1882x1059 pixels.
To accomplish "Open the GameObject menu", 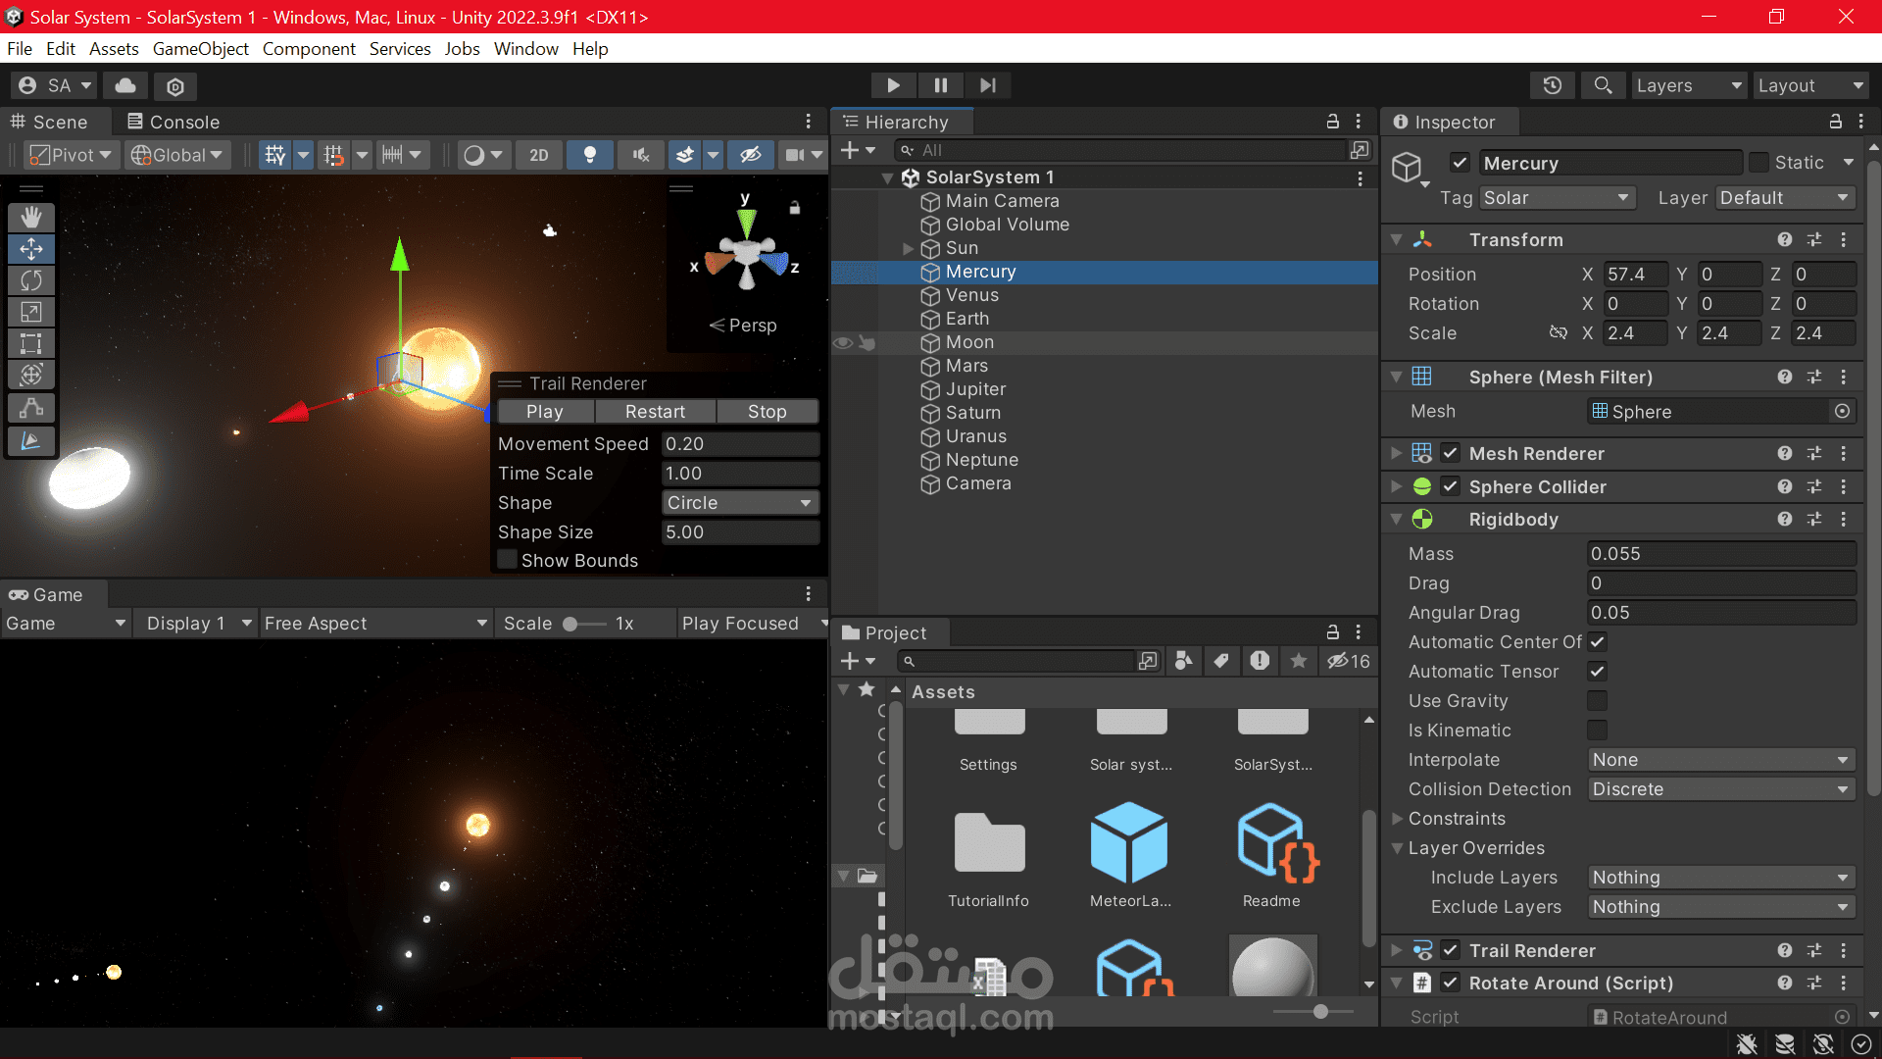I will [x=200, y=49].
